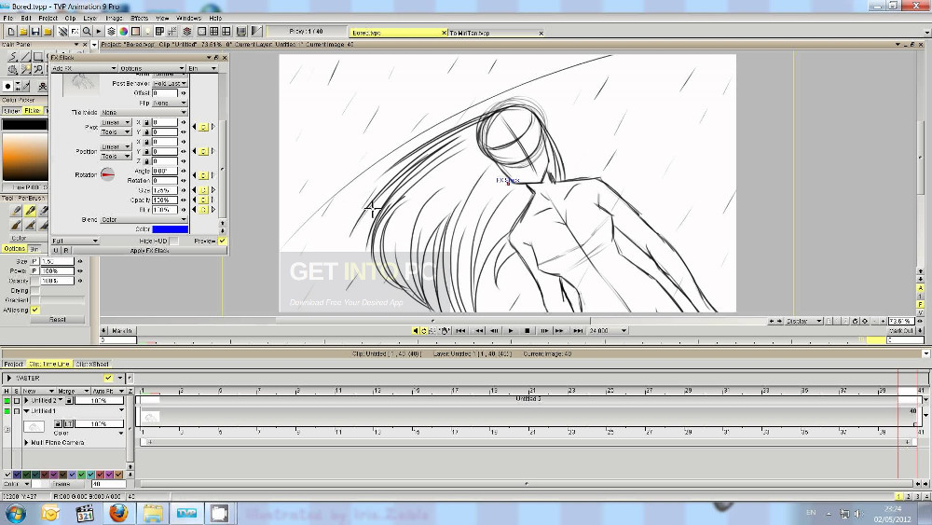
Task: Open the color wheel icon in the toolbar
Action: 123,31
